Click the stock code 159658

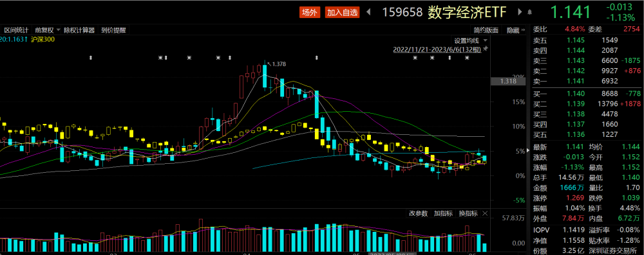402,12
